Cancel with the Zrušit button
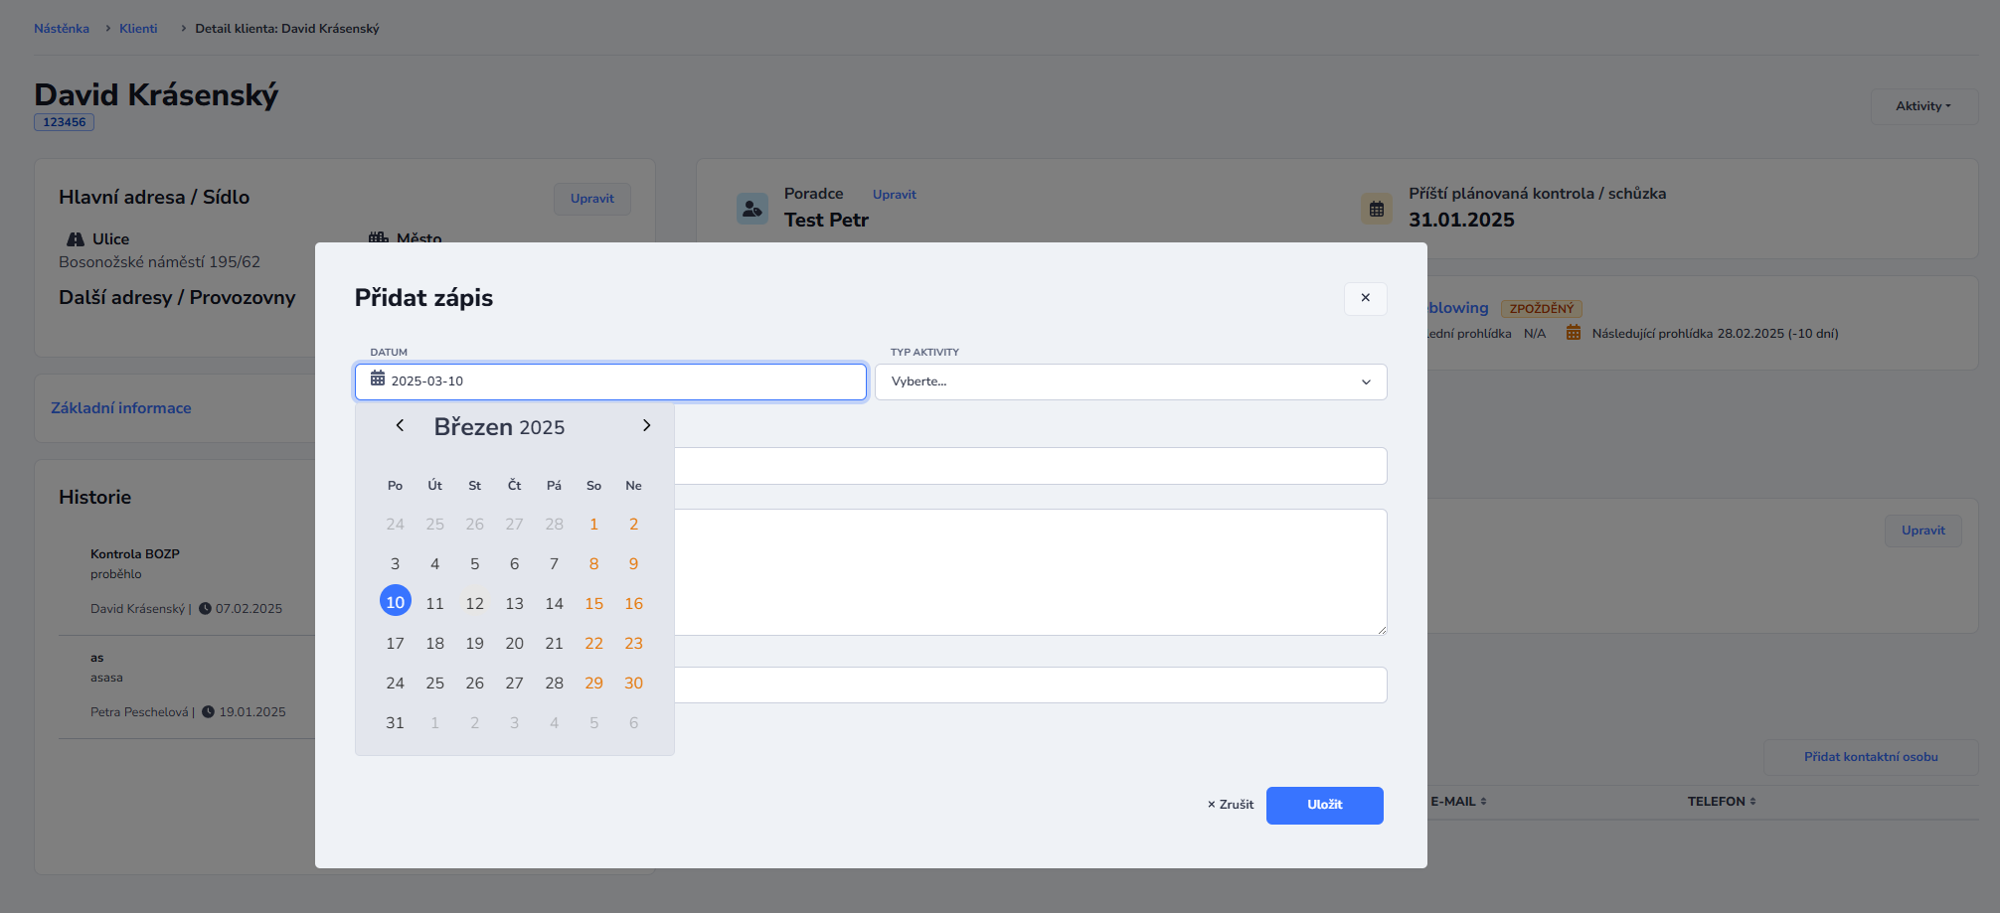The width and height of the screenshot is (2000, 913). pyautogui.click(x=1231, y=805)
